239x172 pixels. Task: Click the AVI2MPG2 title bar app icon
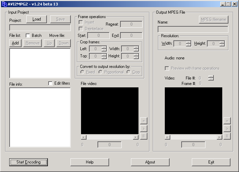click(4, 4)
